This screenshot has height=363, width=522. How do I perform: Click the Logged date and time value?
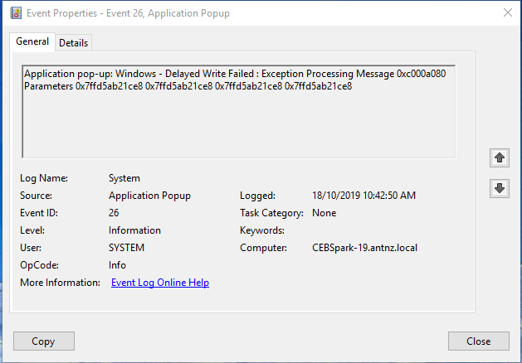click(x=363, y=196)
